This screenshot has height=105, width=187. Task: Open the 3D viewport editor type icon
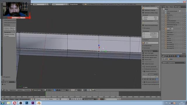tap(3, 90)
